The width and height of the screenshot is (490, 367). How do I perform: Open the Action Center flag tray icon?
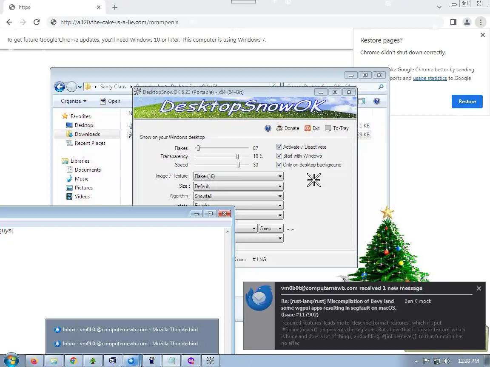click(426, 361)
